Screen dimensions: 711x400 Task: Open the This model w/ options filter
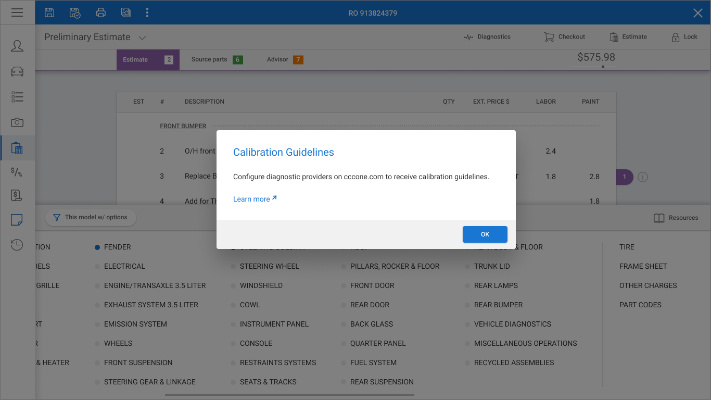pos(91,217)
